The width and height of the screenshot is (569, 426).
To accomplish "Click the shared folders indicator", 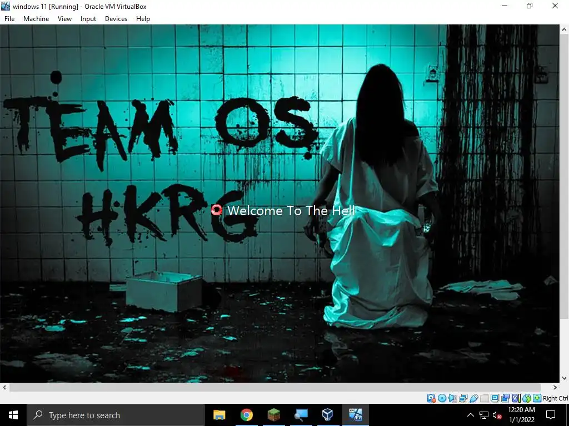I will pos(485,398).
